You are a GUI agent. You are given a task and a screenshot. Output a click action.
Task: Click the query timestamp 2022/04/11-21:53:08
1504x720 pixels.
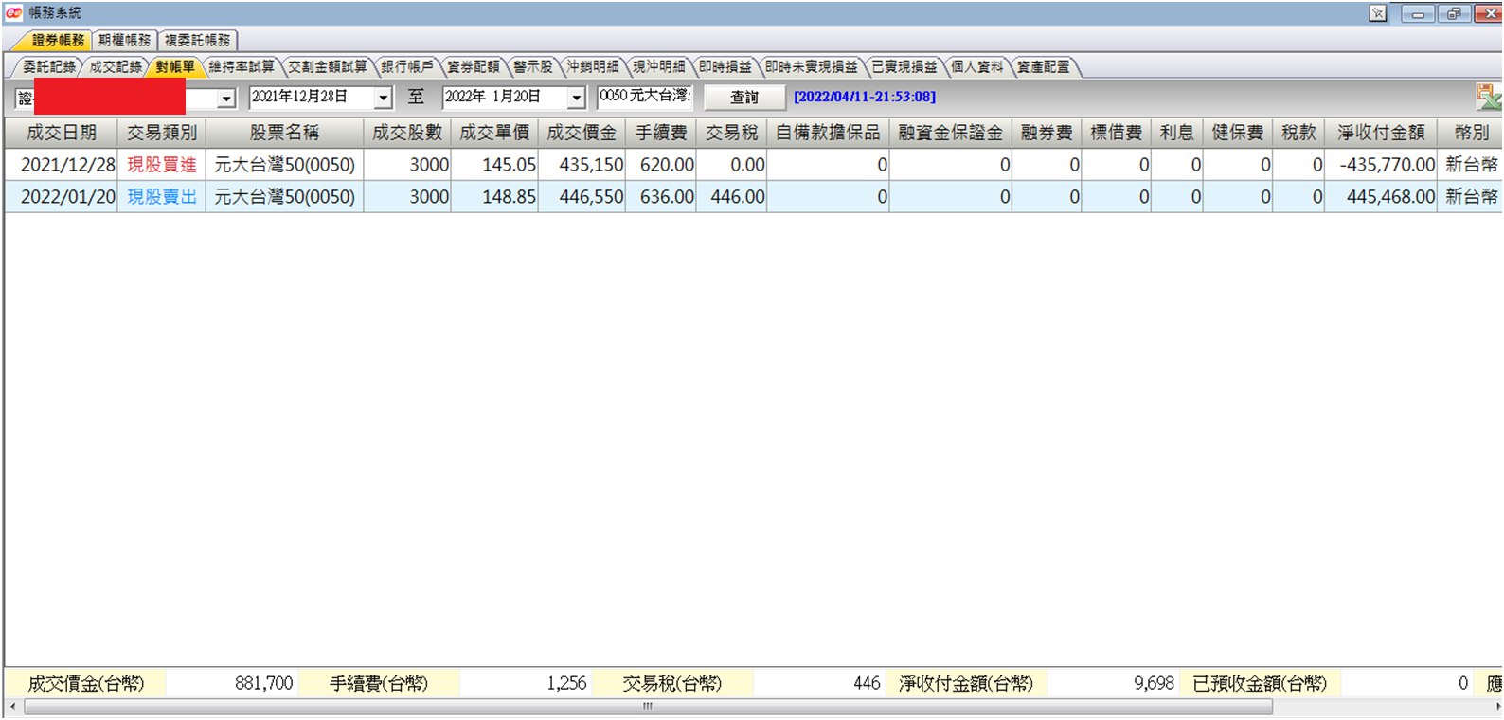click(865, 97)
